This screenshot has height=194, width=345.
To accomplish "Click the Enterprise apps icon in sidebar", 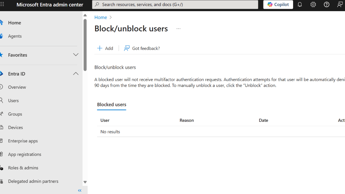I will 1,141.
